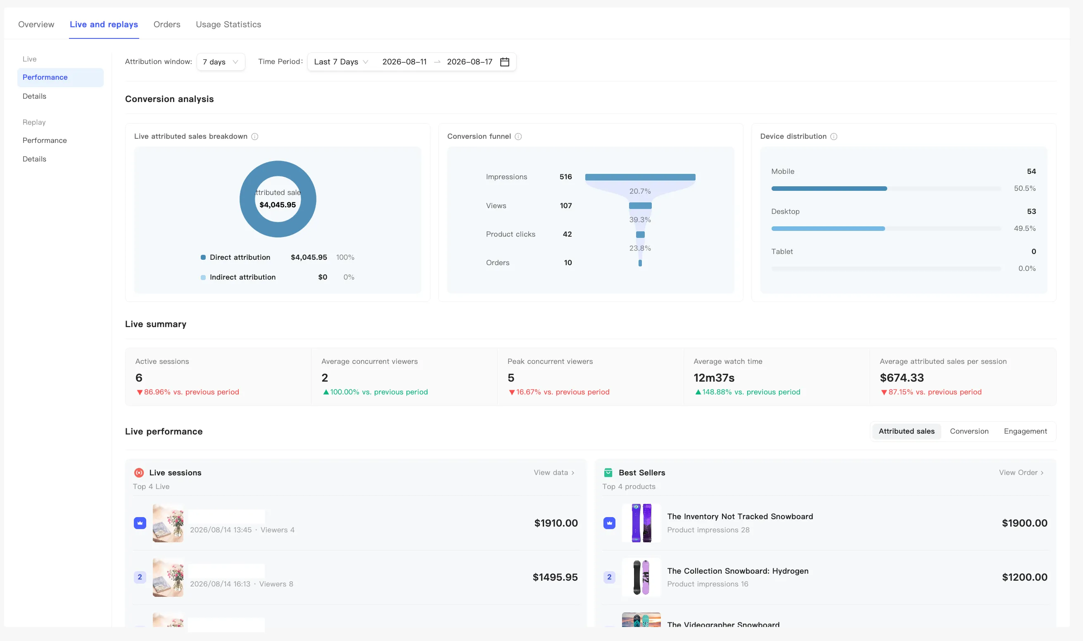
Task: Expand the Last 7 Days period dropdown
Action: tap(341, 62)
